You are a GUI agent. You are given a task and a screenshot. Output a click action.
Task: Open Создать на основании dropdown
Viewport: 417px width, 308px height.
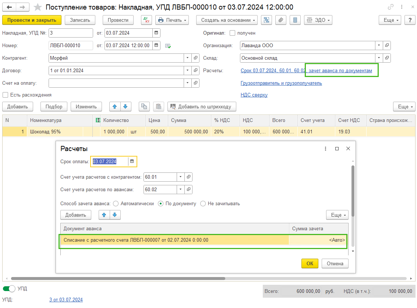click(x=227, y=20)
